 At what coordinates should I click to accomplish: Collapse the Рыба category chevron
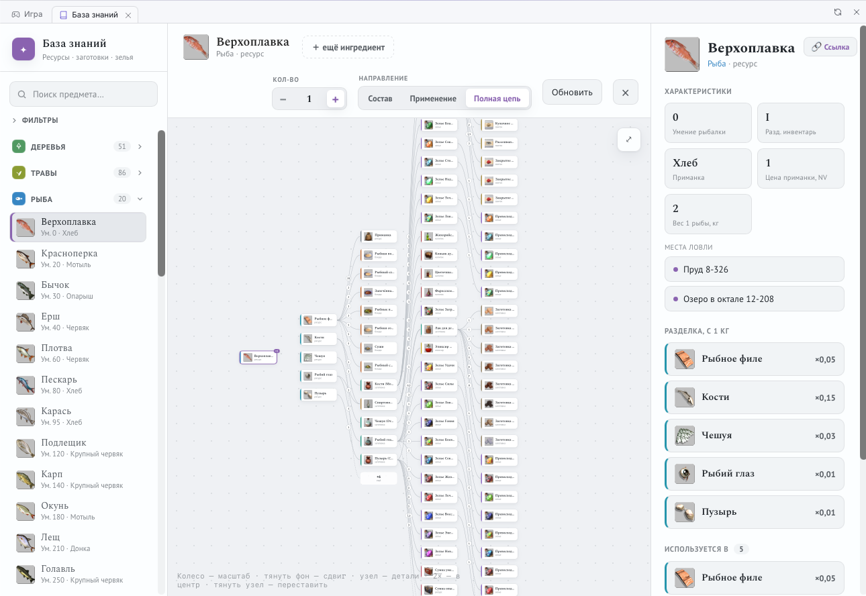140,199
